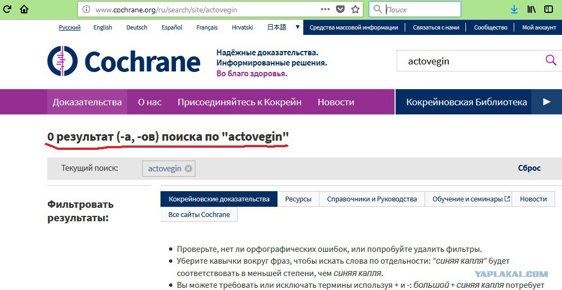Click the Фильтровать результаты heading
Screen dimensions: 562x290
[81, 211]
